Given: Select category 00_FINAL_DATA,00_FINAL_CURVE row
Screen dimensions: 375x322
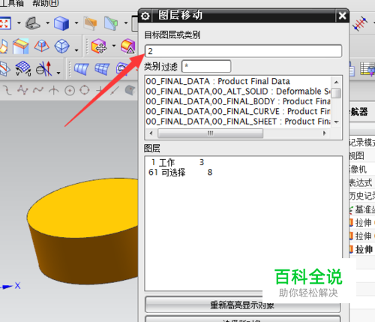Looking at the screenshot, I should (238, 111).
